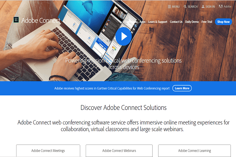Go to the Adobe logo link

coord(225,6)
